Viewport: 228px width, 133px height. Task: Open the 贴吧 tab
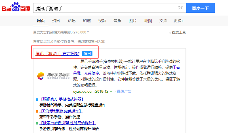(71, 21)
